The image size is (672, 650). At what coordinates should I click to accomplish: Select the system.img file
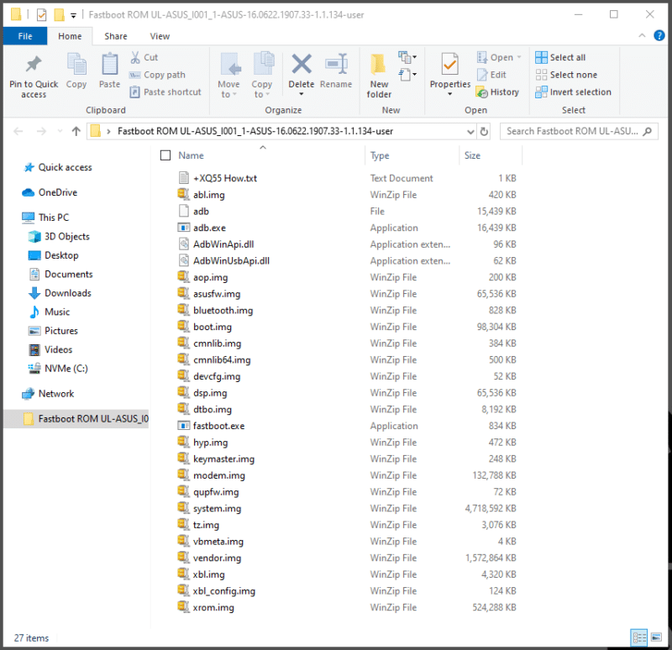[x=217, y=508]
